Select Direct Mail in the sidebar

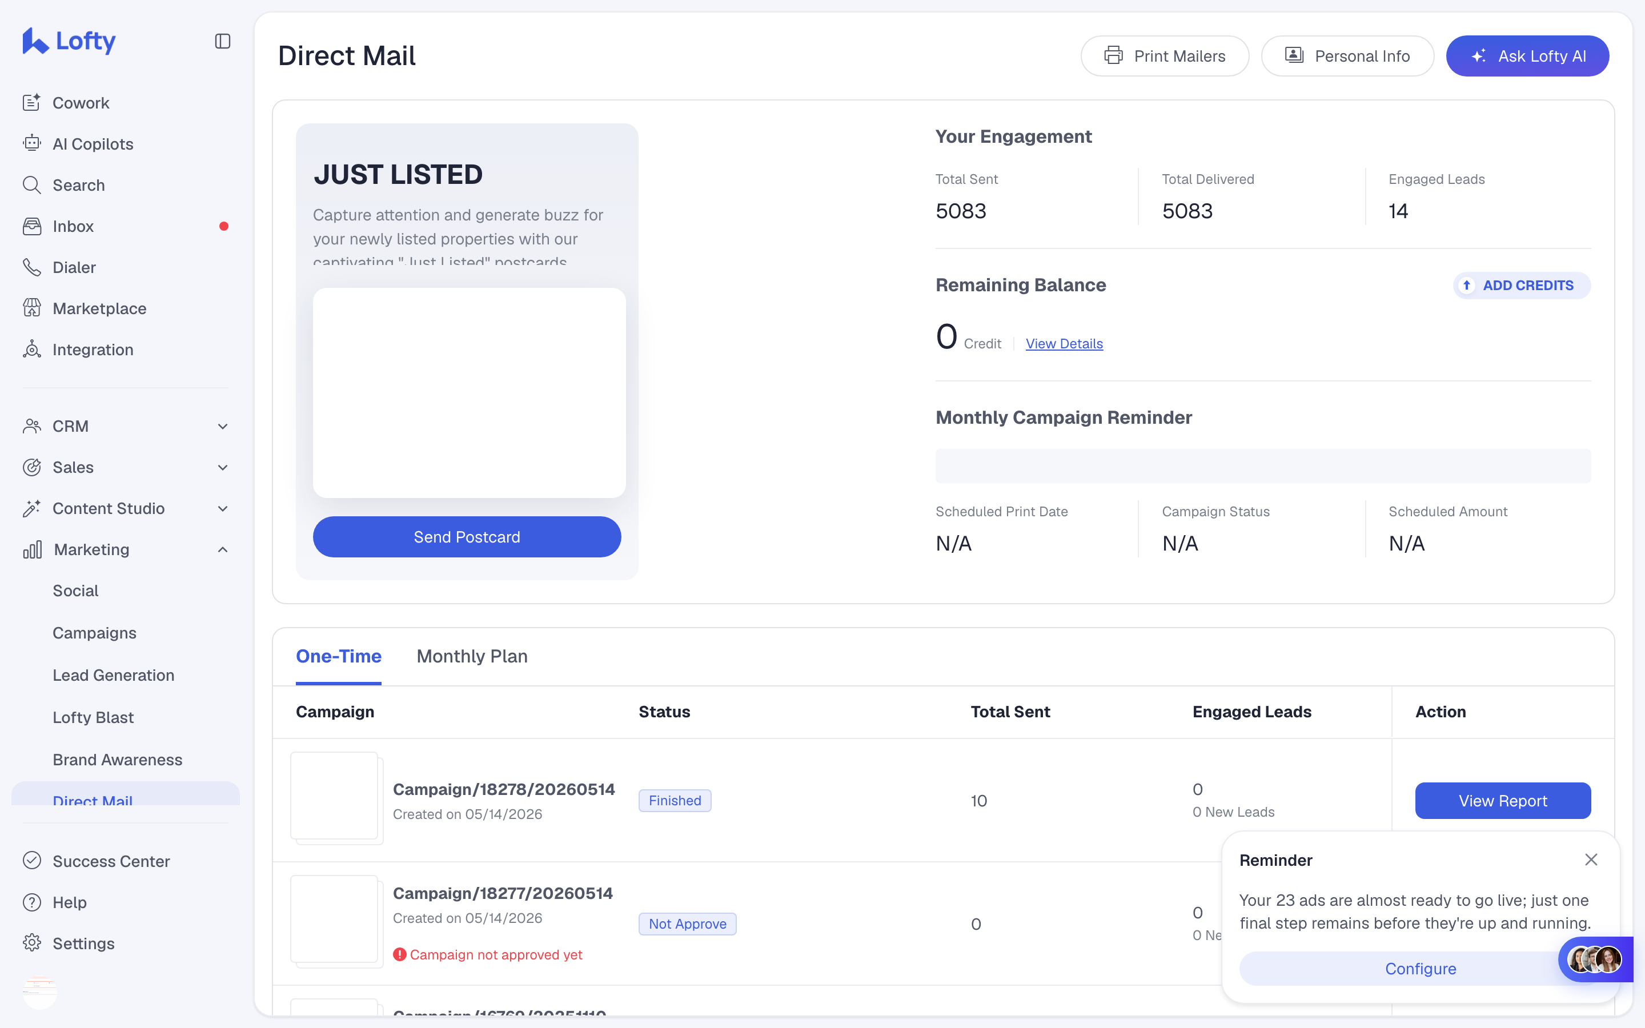(126, 794)
